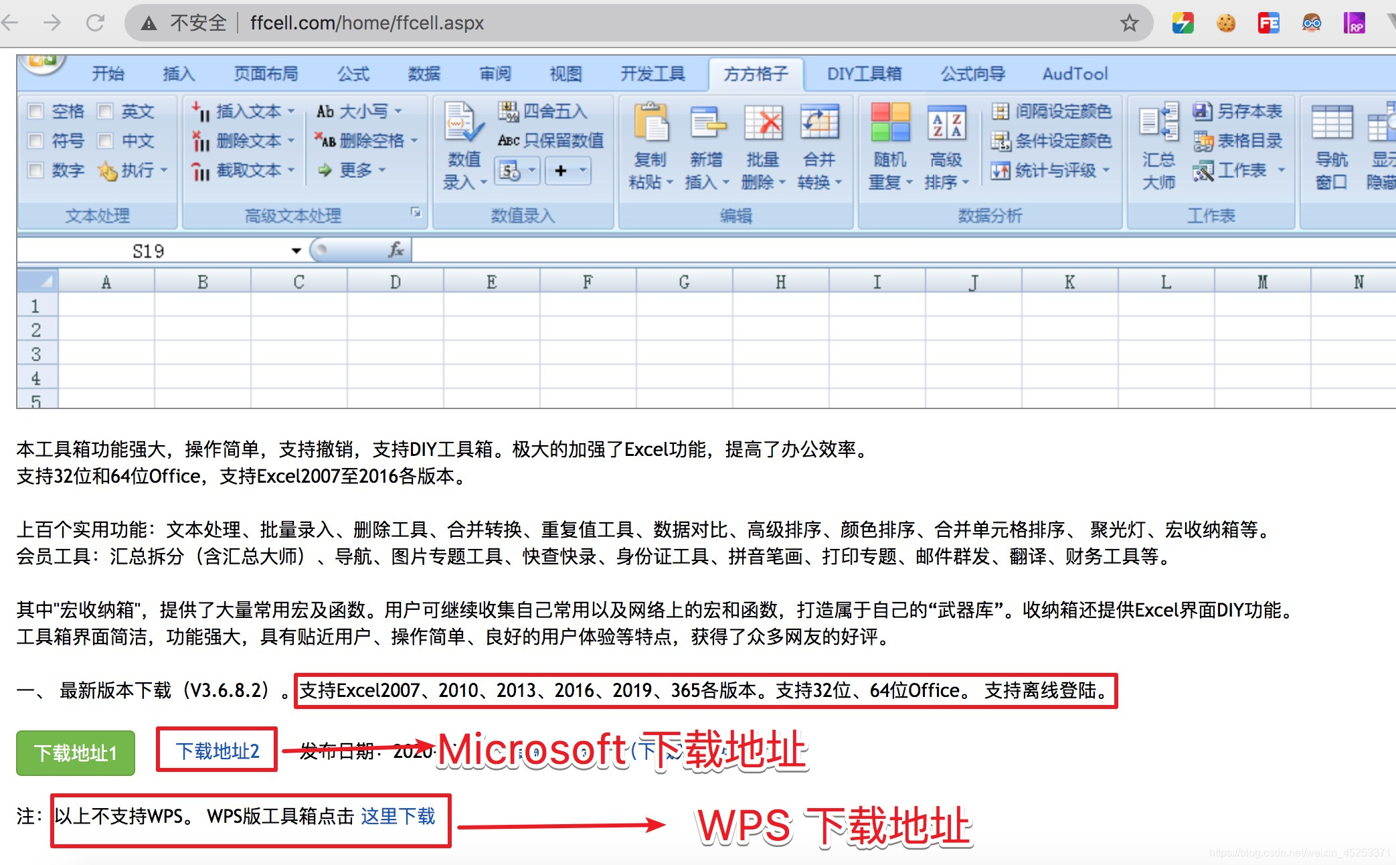The width and height of the screenshot is (1396, 865).
Task: Select column header D
Action: (396, 282)
